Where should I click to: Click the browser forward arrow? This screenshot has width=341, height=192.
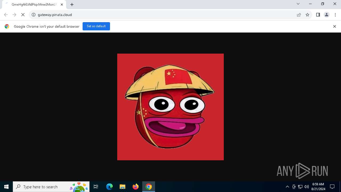tap(14, 15)
